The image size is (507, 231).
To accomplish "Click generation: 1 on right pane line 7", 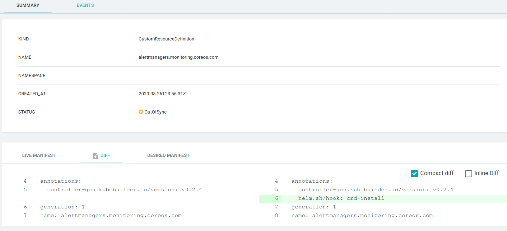I will tap(313, 207).
